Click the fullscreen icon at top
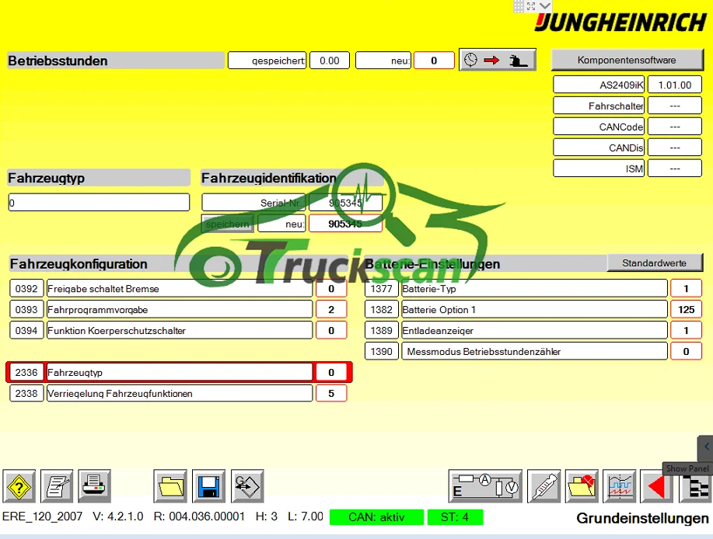713x539 pixels. coord(531,6)
